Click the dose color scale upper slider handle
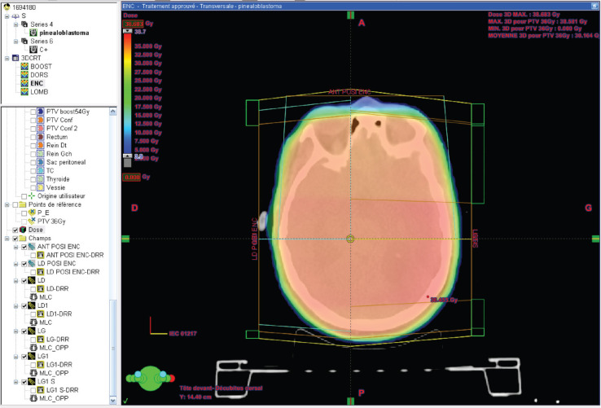 (127, 31)
